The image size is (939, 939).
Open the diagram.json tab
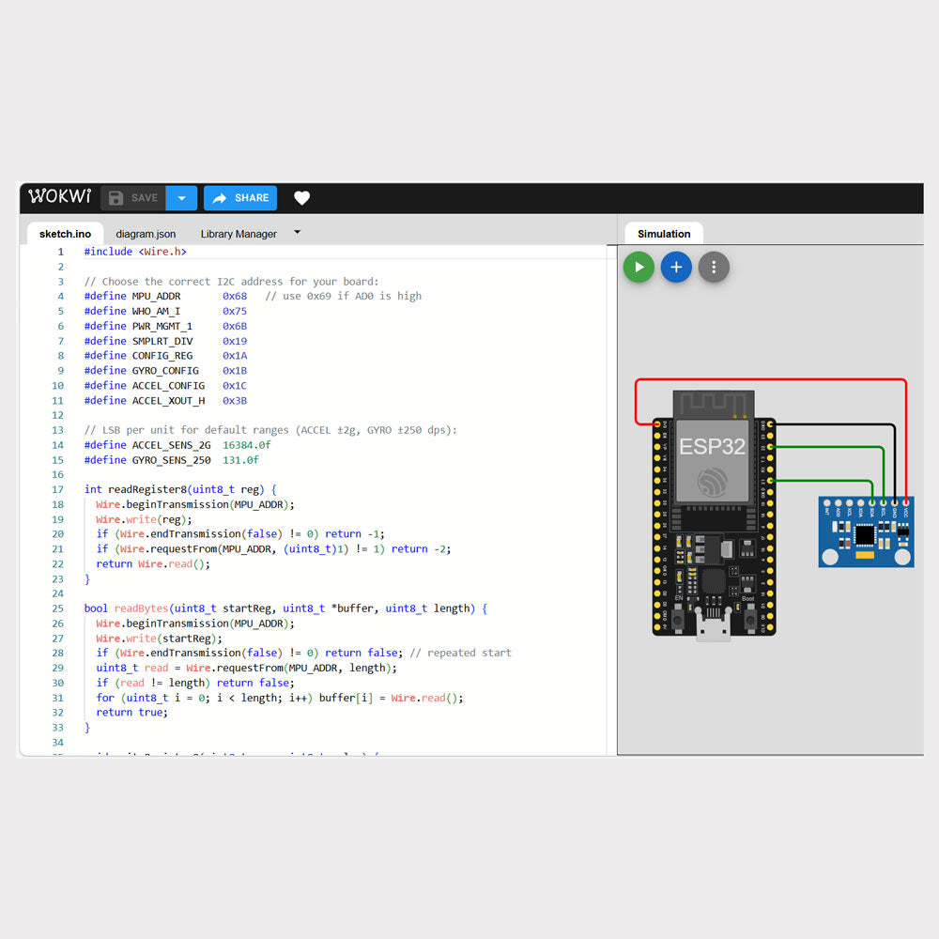click(x=146, y=234)
